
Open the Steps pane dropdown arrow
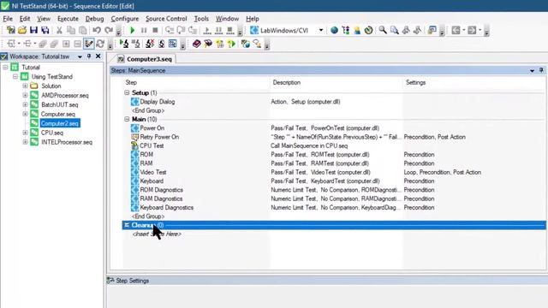pyautogui.click(x=532, y=70)
